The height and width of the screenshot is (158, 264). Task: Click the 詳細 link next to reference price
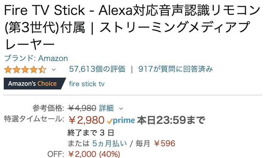(x=106, y=108)
